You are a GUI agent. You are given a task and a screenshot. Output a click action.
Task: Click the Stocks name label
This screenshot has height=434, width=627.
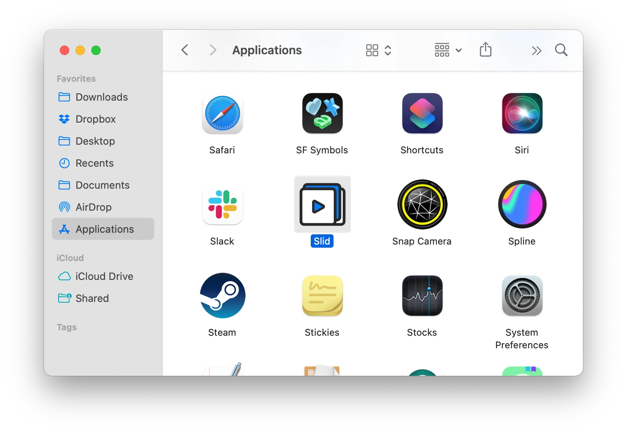pyautogui.click(x=422, y=333)
